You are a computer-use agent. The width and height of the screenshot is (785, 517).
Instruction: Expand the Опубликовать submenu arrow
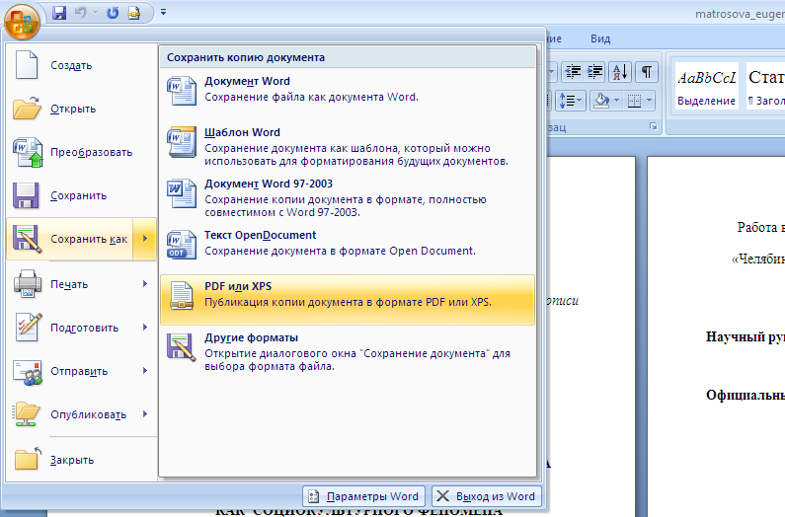click(145, 414)
